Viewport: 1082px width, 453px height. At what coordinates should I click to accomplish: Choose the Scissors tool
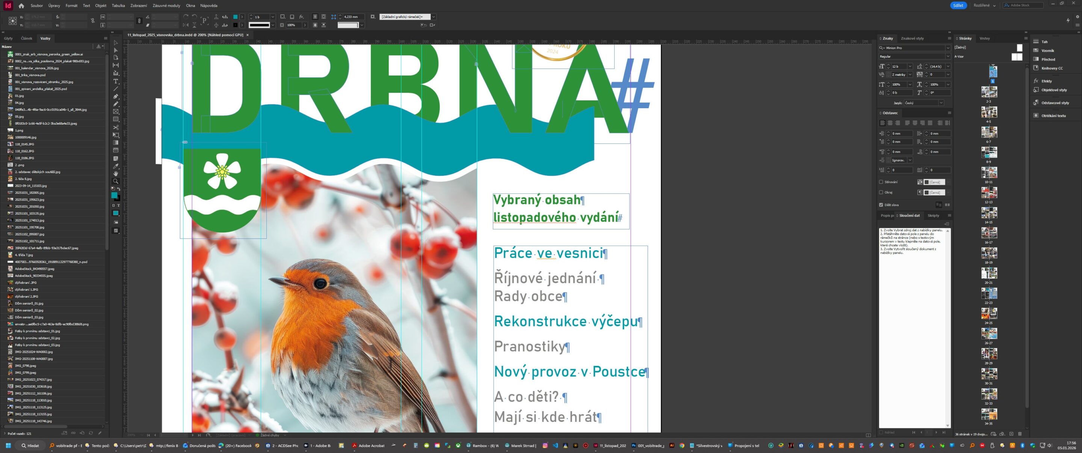click(x=115, y=127)
